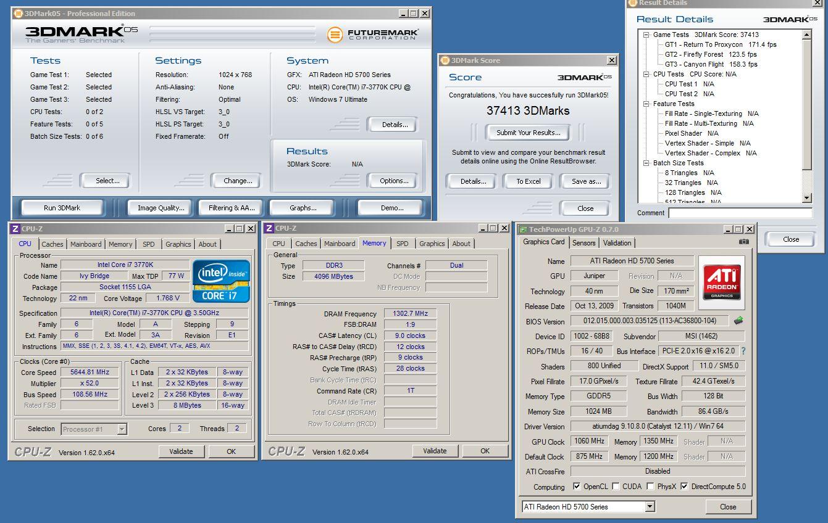Select GT3 - Canyon Flight row
The width and height of the screenshot is (828, 523).
711,65
